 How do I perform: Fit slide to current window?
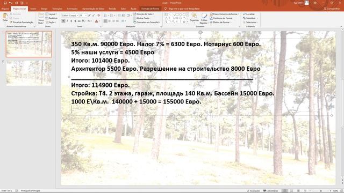(341, 191)
